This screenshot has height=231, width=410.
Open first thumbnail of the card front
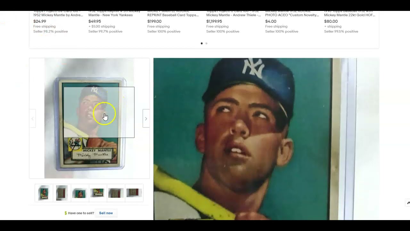tap(44, 193)
